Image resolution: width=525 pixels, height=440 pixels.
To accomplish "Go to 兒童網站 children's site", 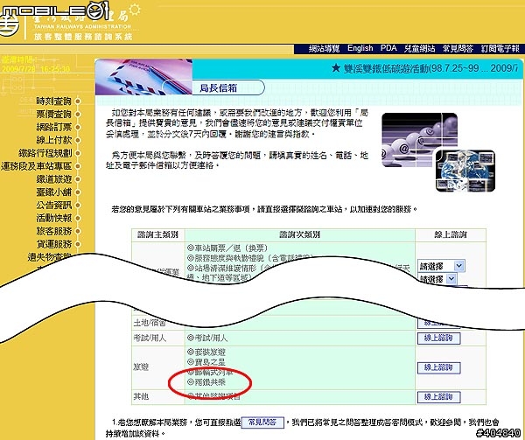I will point(419,49).
